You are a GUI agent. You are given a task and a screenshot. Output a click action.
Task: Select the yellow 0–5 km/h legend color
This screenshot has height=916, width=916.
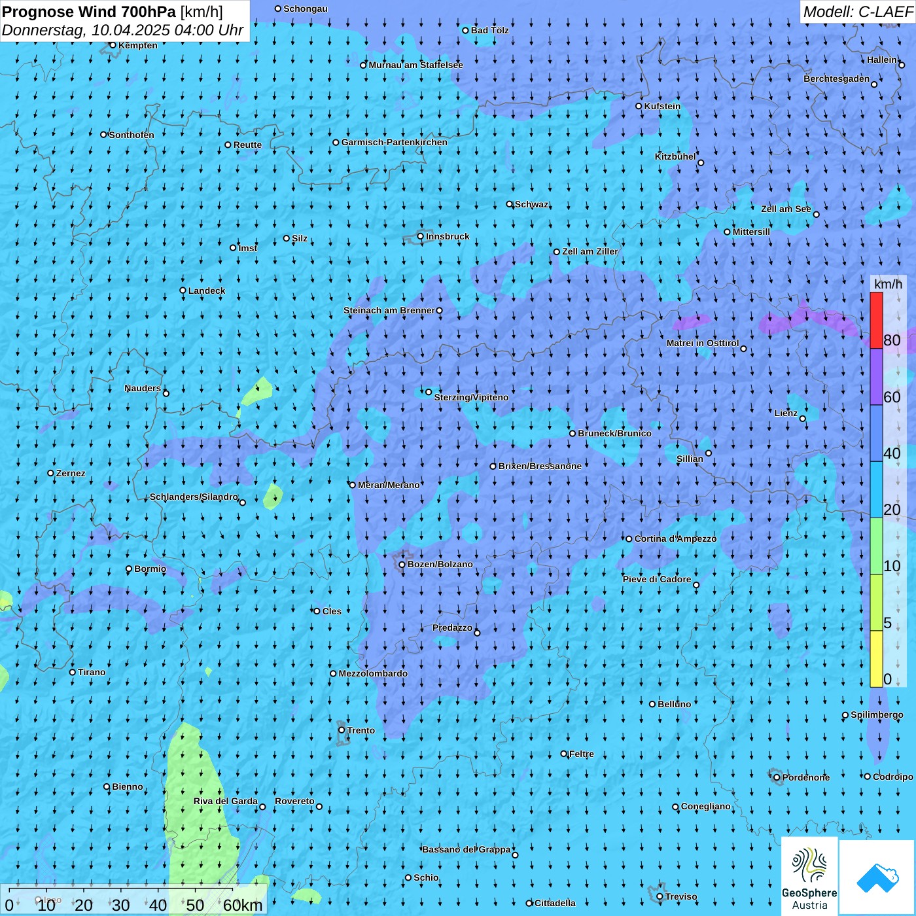876,658
